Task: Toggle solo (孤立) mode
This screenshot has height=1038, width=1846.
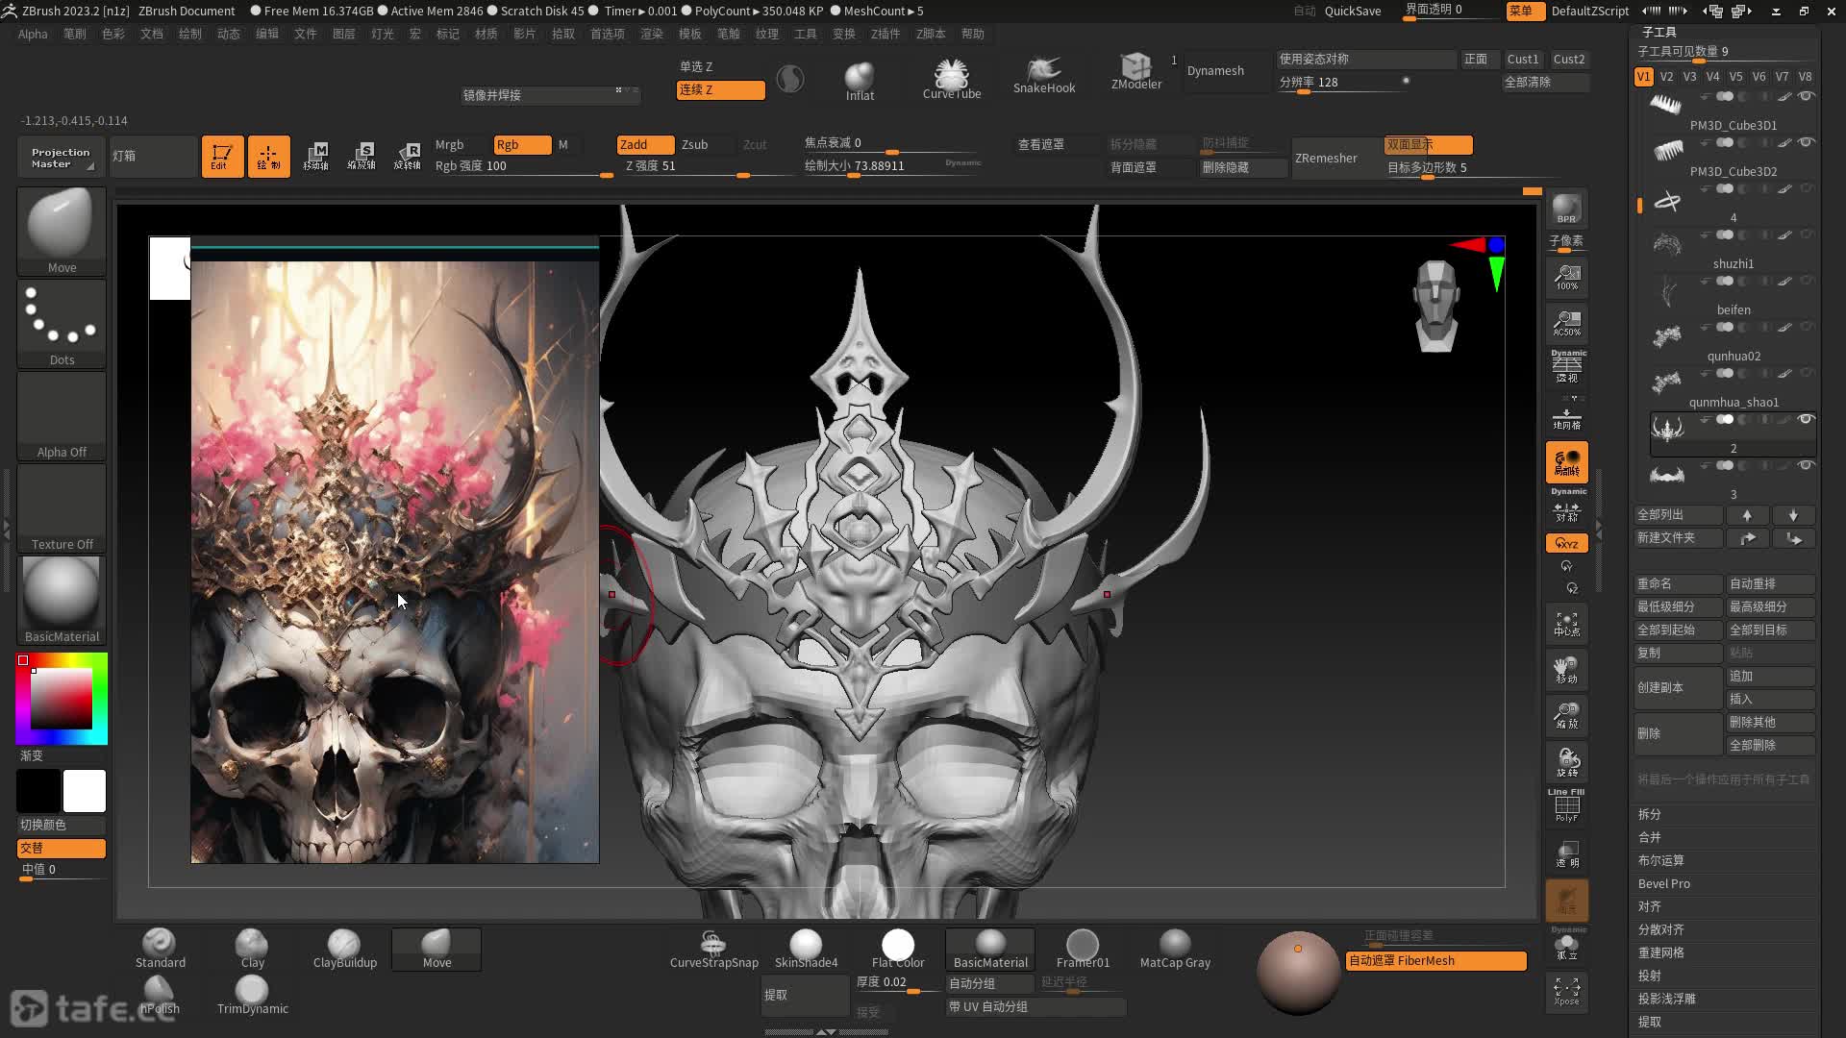Action: tap(1566, 946)
